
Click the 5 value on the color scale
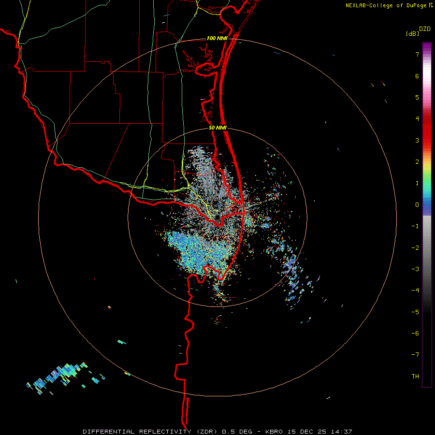click(x=417, y=97)
